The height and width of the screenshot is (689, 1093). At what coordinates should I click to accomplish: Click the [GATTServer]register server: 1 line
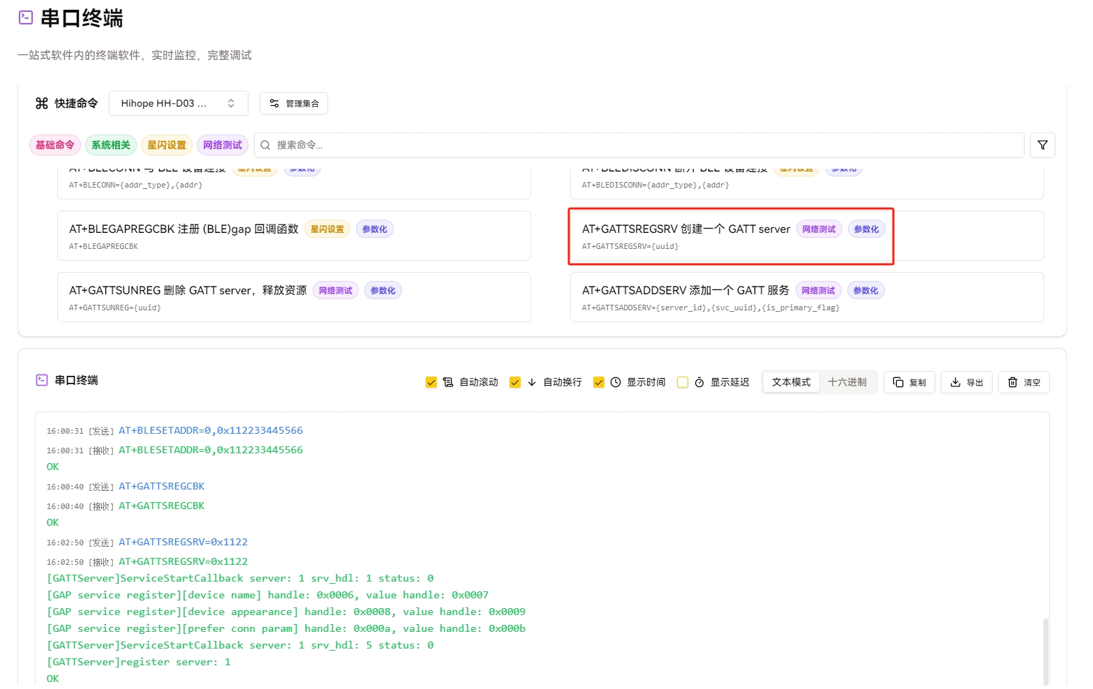[x=139, y=662]
